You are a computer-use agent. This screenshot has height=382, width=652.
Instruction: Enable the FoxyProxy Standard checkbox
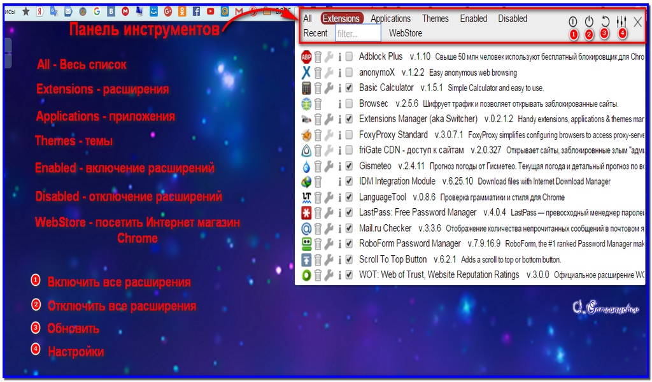coord(350,135)
